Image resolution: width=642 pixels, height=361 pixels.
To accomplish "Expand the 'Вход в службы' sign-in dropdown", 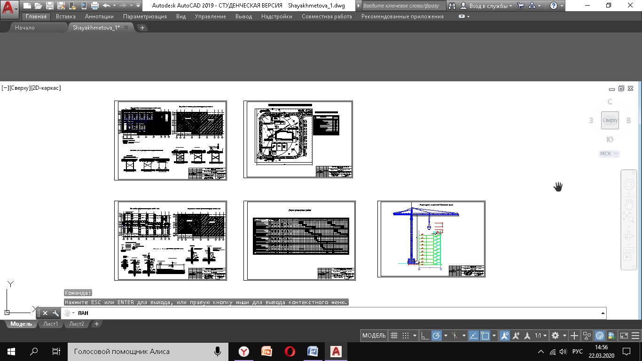I will pos(511,6).
